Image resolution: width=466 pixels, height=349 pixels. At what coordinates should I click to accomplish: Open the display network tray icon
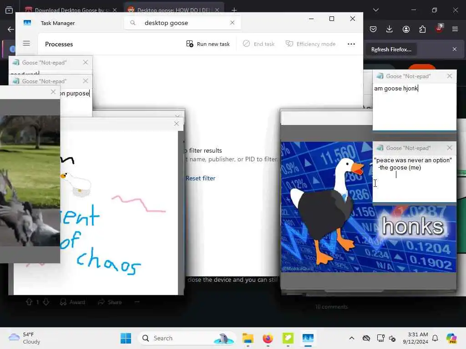[380, 338]
